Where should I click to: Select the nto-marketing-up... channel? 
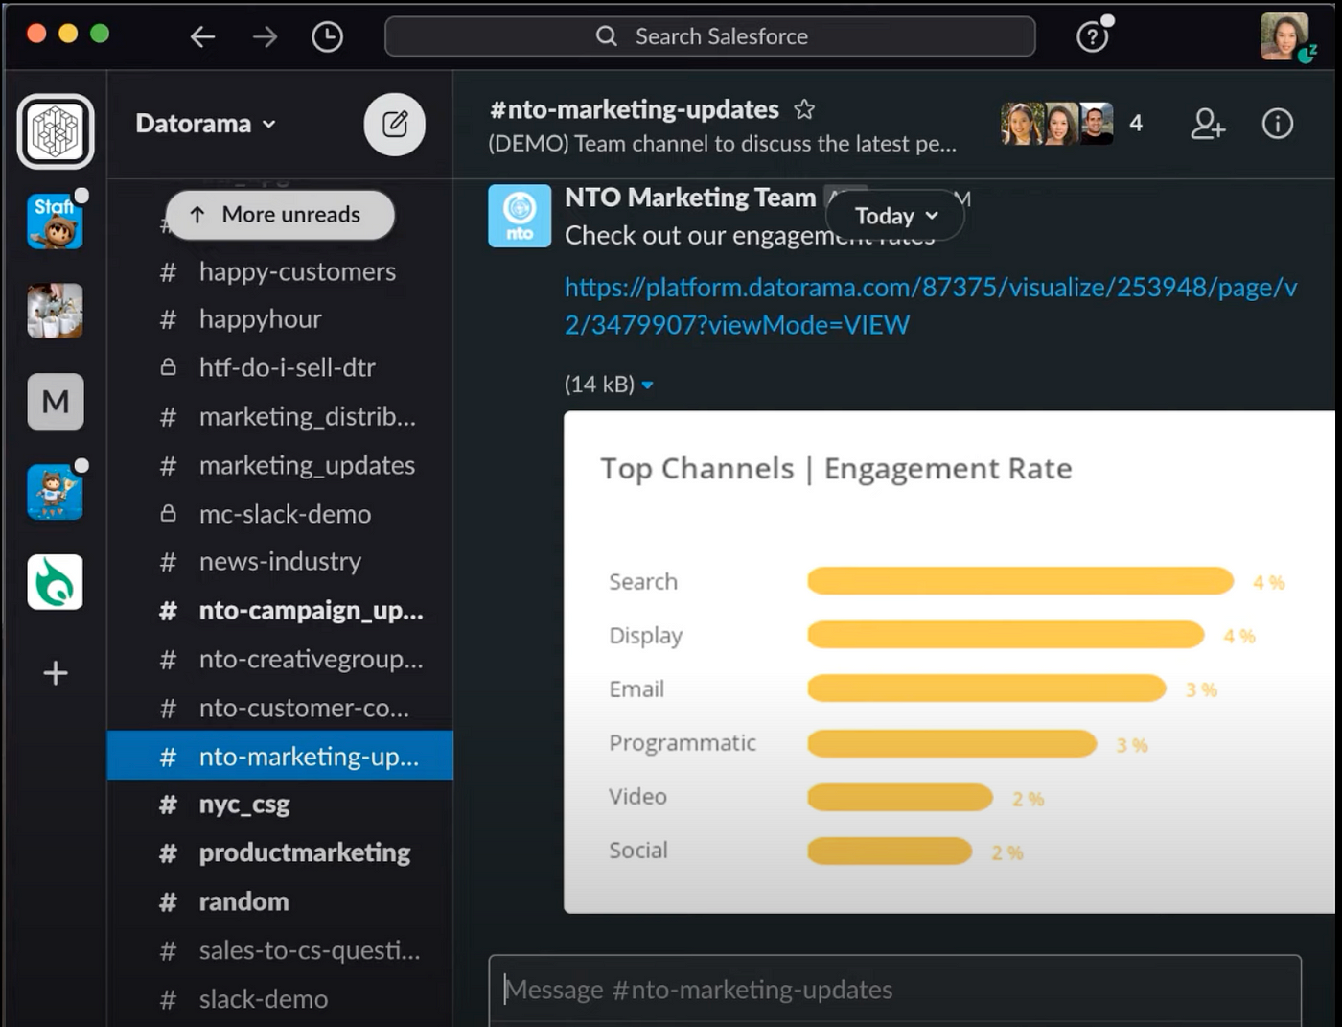pos(280,756)
